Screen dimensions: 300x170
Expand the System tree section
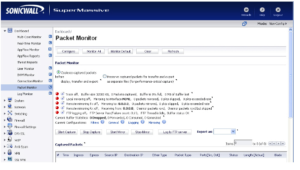(5, 101)
